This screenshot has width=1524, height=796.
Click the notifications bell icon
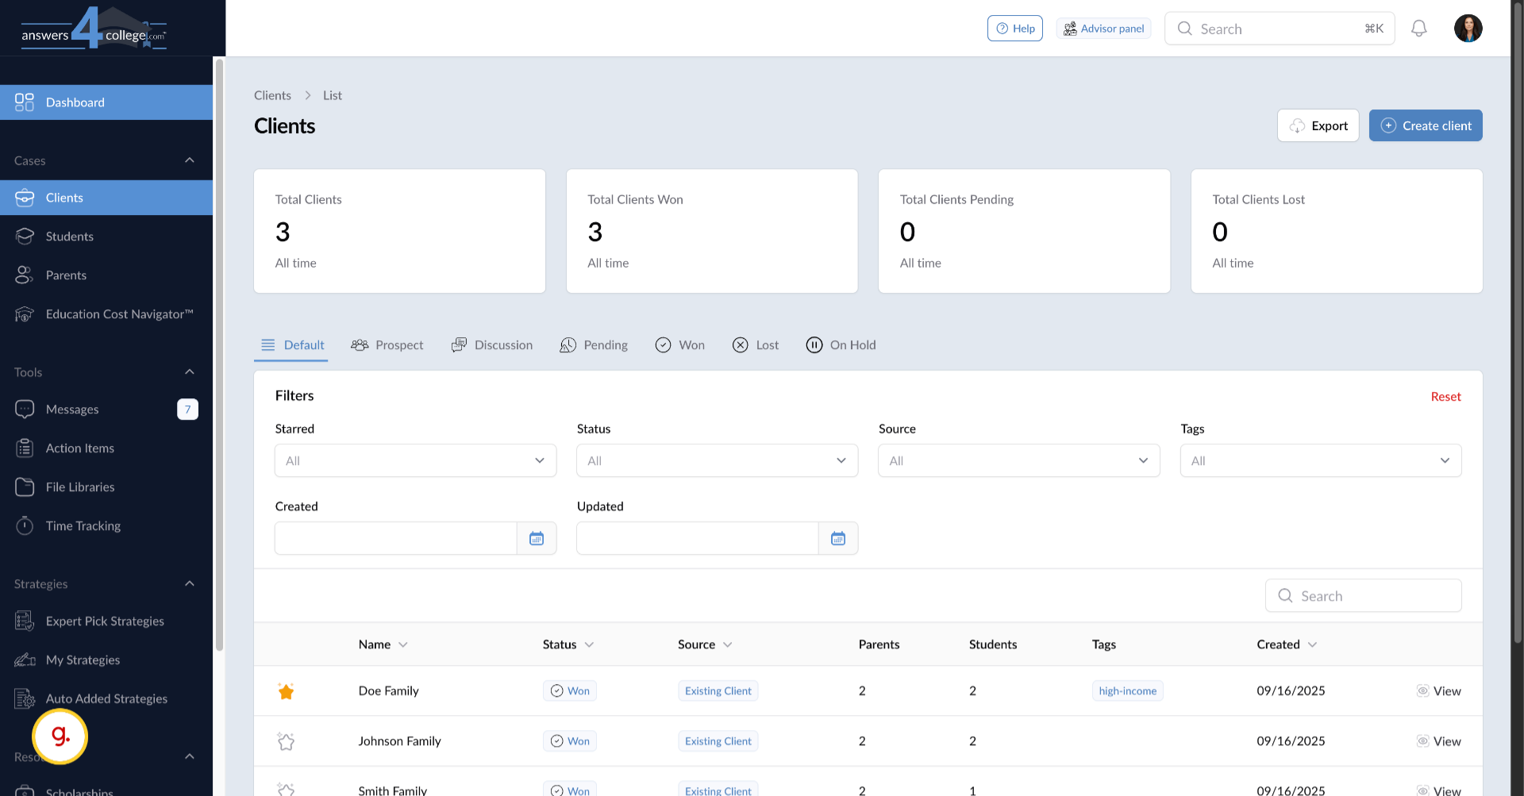tap(1418, 29)
